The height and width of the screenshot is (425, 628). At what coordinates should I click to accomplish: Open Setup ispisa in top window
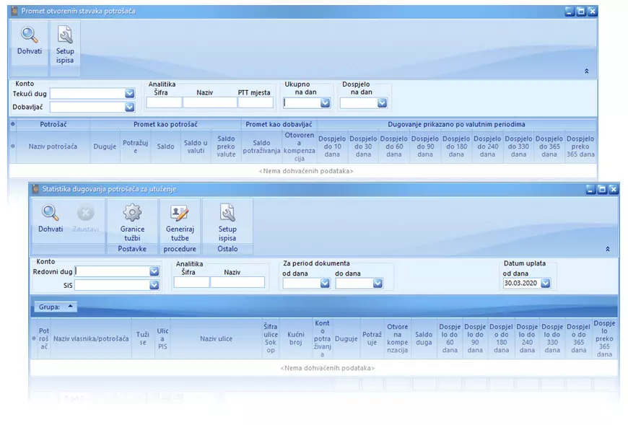65,36
